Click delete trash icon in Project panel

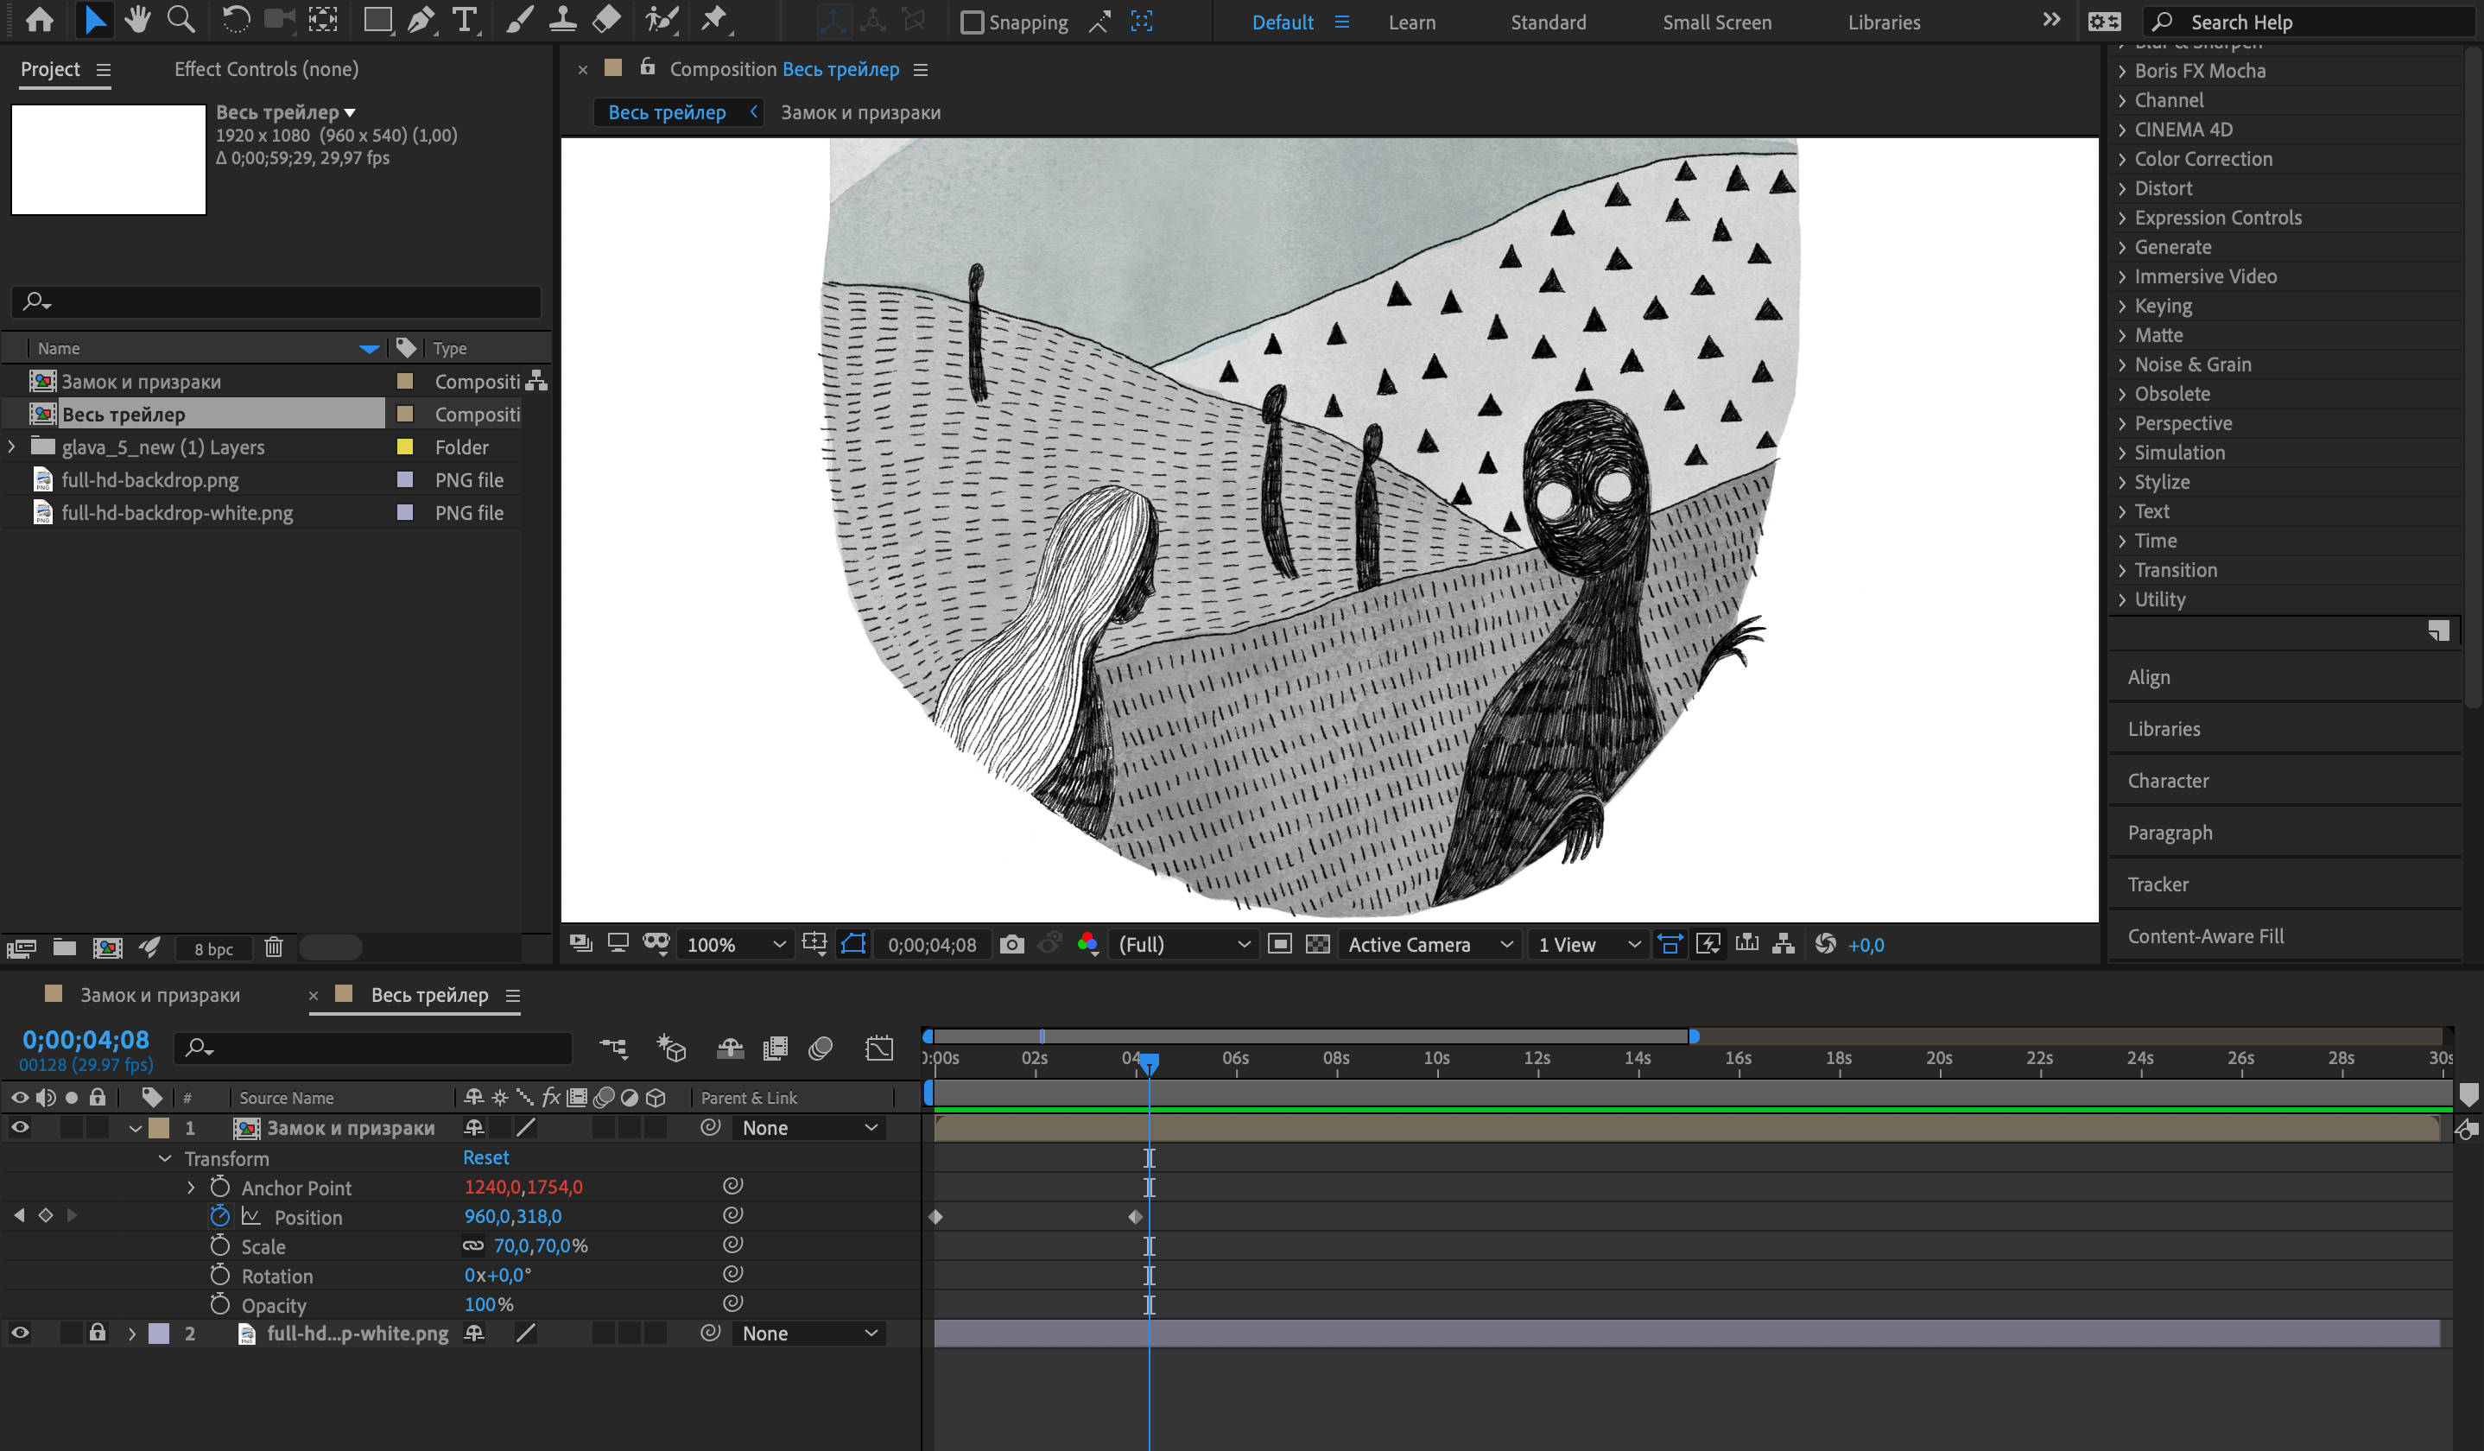pyautogui.click(x=274, y=947)
